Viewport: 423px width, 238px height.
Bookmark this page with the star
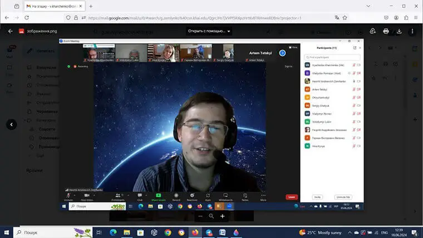pos(345,18)
